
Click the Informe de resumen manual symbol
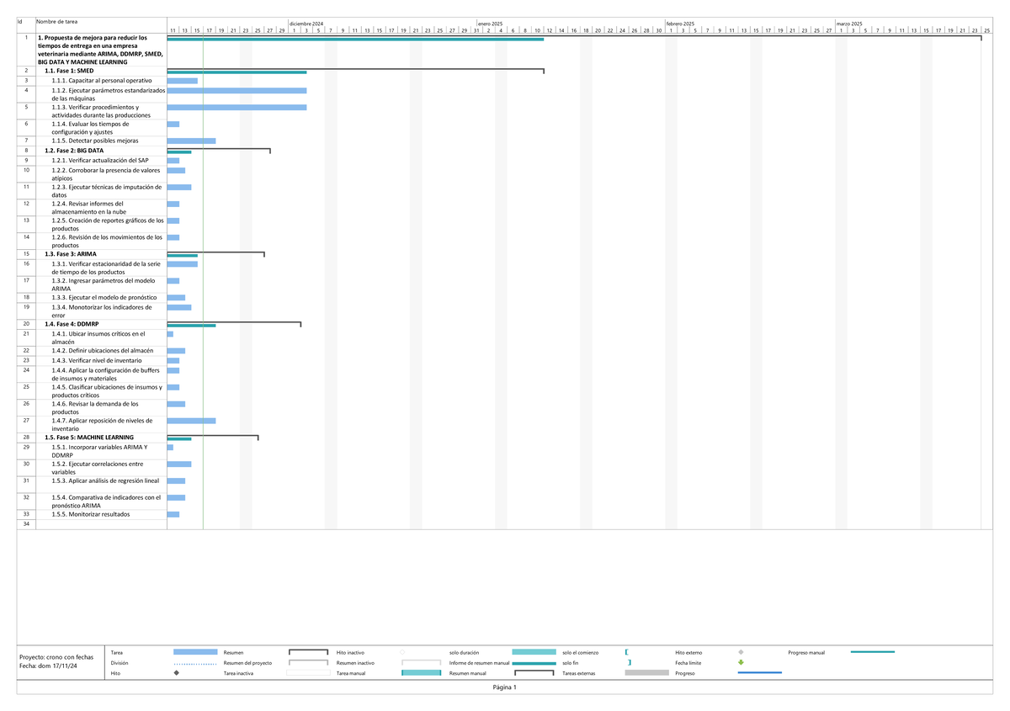pos(534,663)
